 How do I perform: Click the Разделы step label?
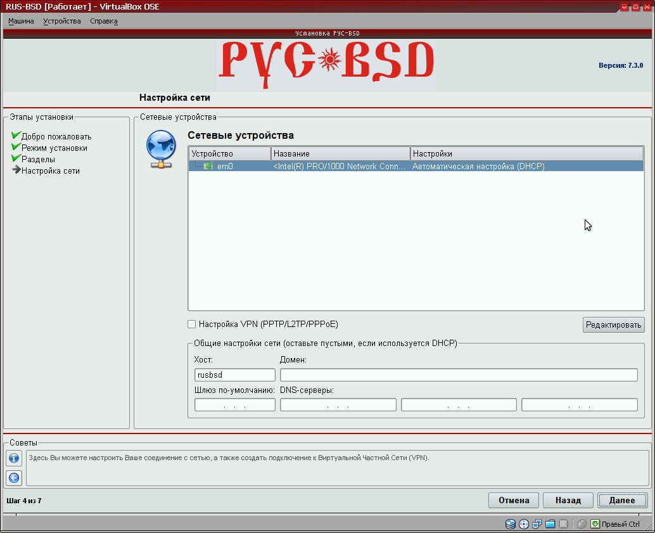coord(38,159)
